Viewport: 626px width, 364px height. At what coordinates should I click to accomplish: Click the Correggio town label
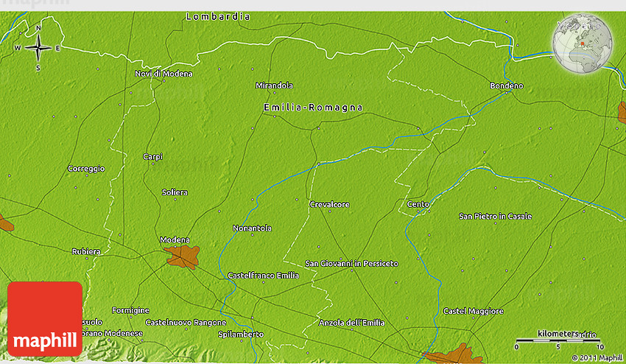click(86, 169)
